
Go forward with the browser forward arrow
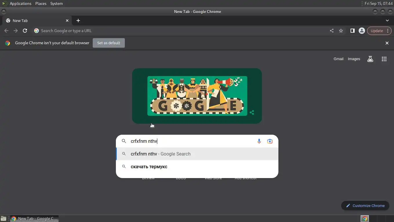tap(16, 31)
